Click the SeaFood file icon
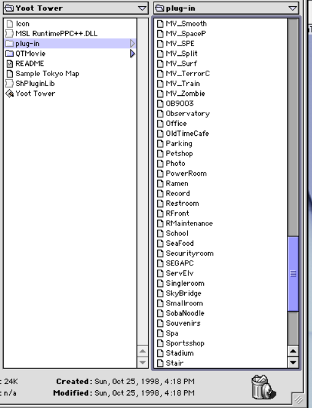 160,243
